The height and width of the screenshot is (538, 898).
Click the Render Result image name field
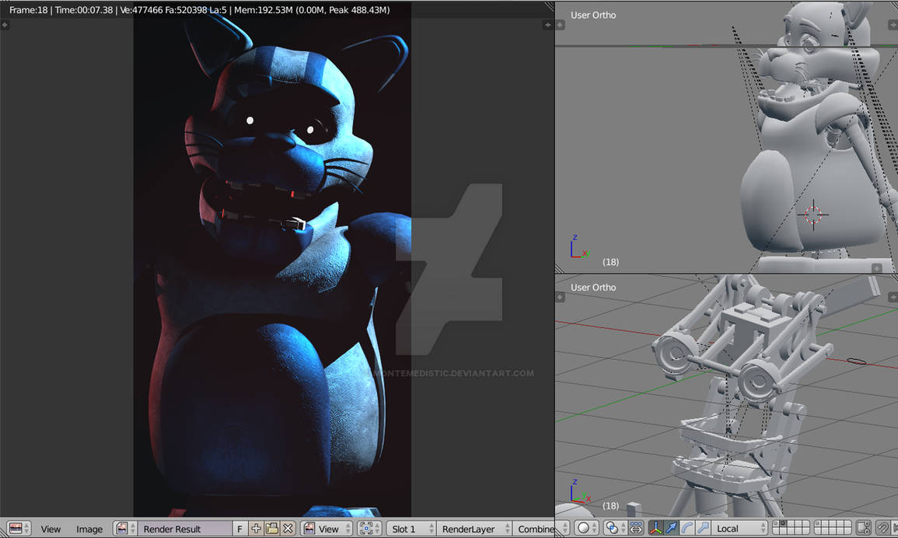point(184,528)
